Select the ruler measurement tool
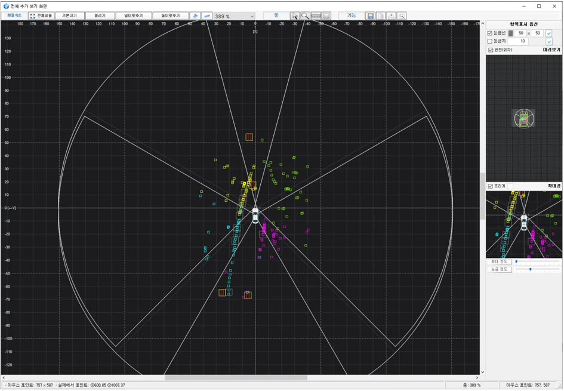The width and height of the screenshot is (564, 391). [x=316, y=16]
